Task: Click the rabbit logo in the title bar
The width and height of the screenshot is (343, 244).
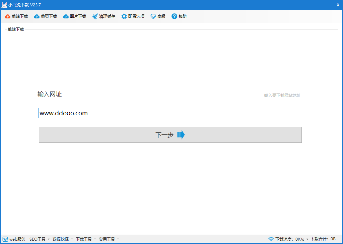Action: pyautogui.click(x=4, y=4)
